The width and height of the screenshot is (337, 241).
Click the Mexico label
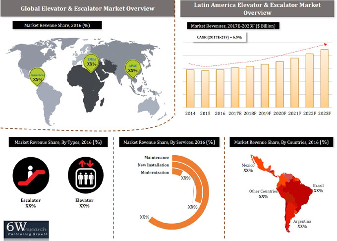(x=248, y=165)
